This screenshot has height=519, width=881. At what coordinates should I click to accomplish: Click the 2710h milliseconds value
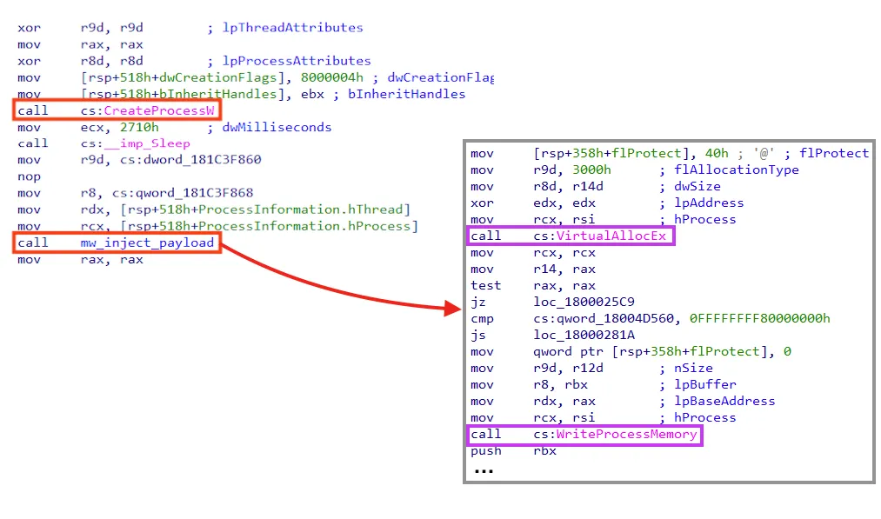click(139, 128)
